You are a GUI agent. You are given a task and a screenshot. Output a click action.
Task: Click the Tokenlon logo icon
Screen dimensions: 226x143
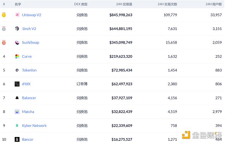point(17,70)
